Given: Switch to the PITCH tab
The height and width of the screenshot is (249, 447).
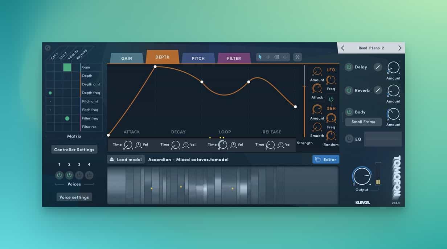Looking at the screenshot, I should (198, 58).
